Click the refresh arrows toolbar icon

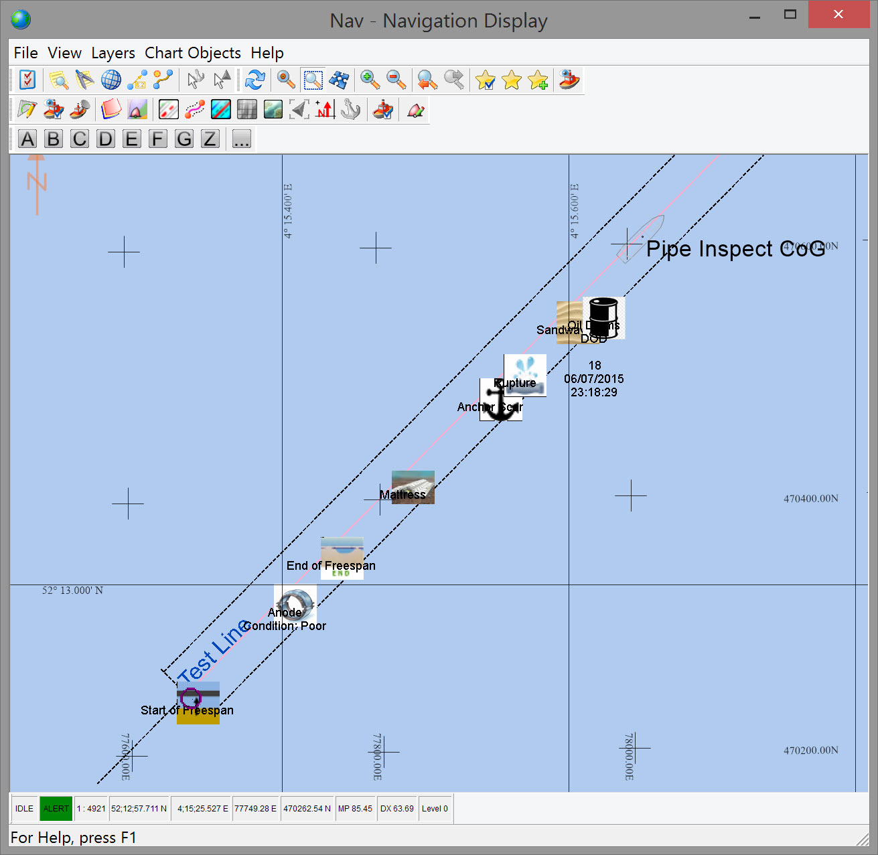(x=254, y=80)
